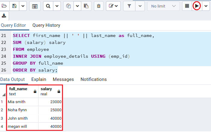Select the 'Mia smith' cell
211x132 pixels.
(22, 102)
